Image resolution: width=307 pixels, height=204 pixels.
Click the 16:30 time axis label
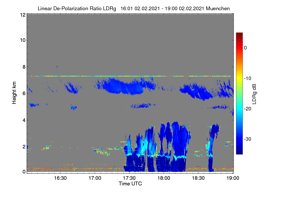[x=60, y=178]
